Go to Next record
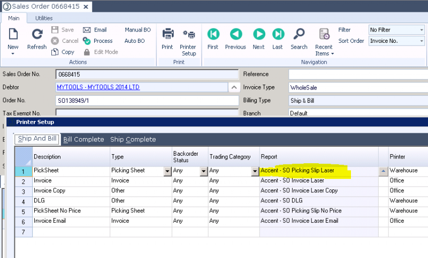428x258 pixels. point(258,35)
